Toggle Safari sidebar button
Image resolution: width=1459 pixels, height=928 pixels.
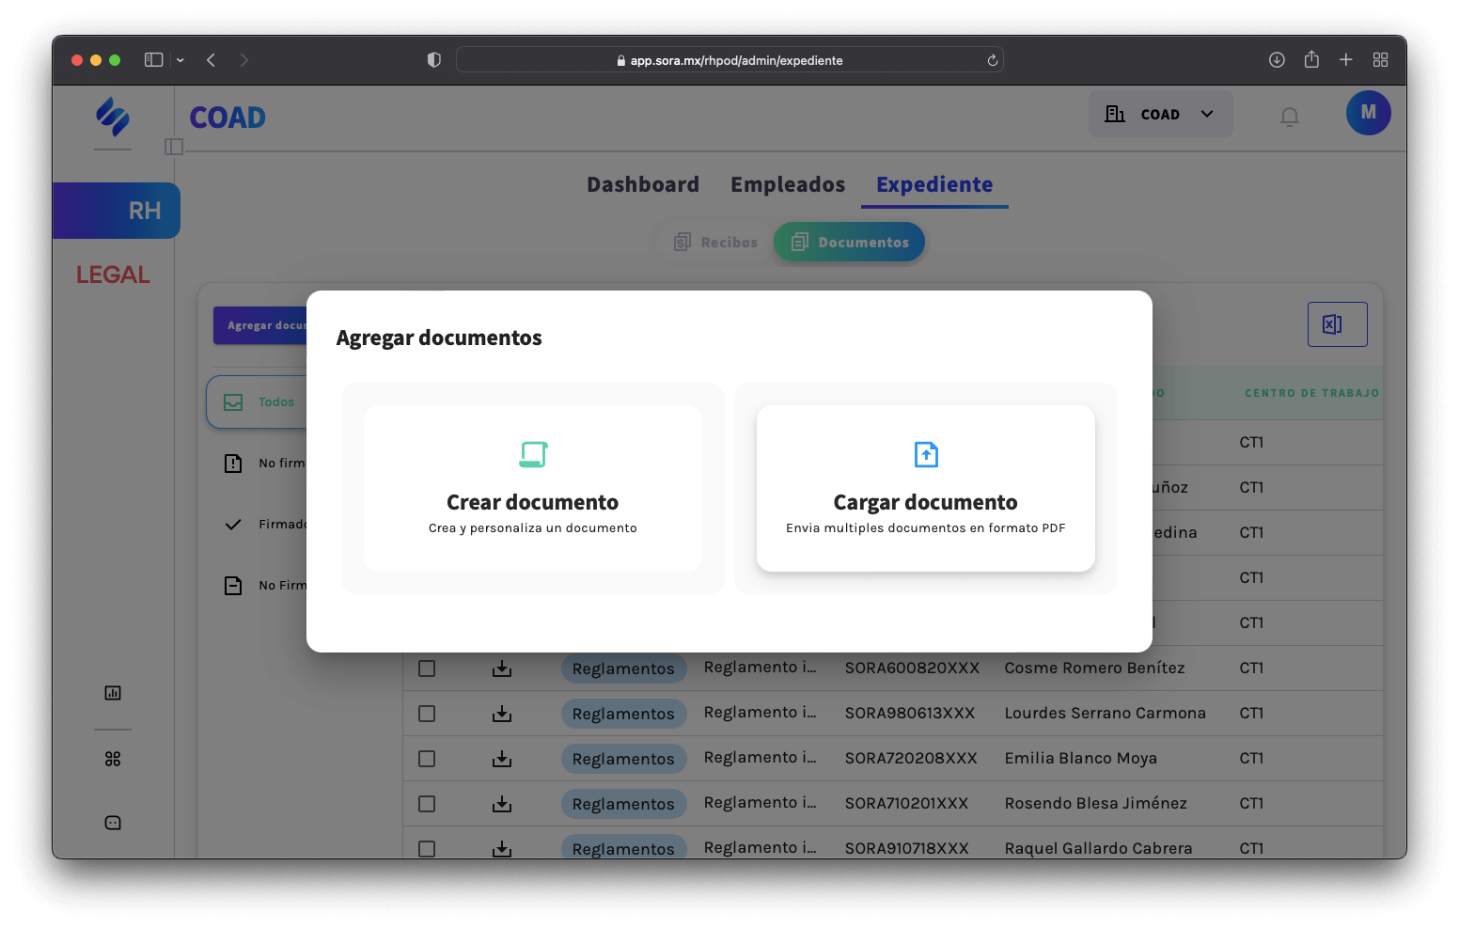[153, 60]
